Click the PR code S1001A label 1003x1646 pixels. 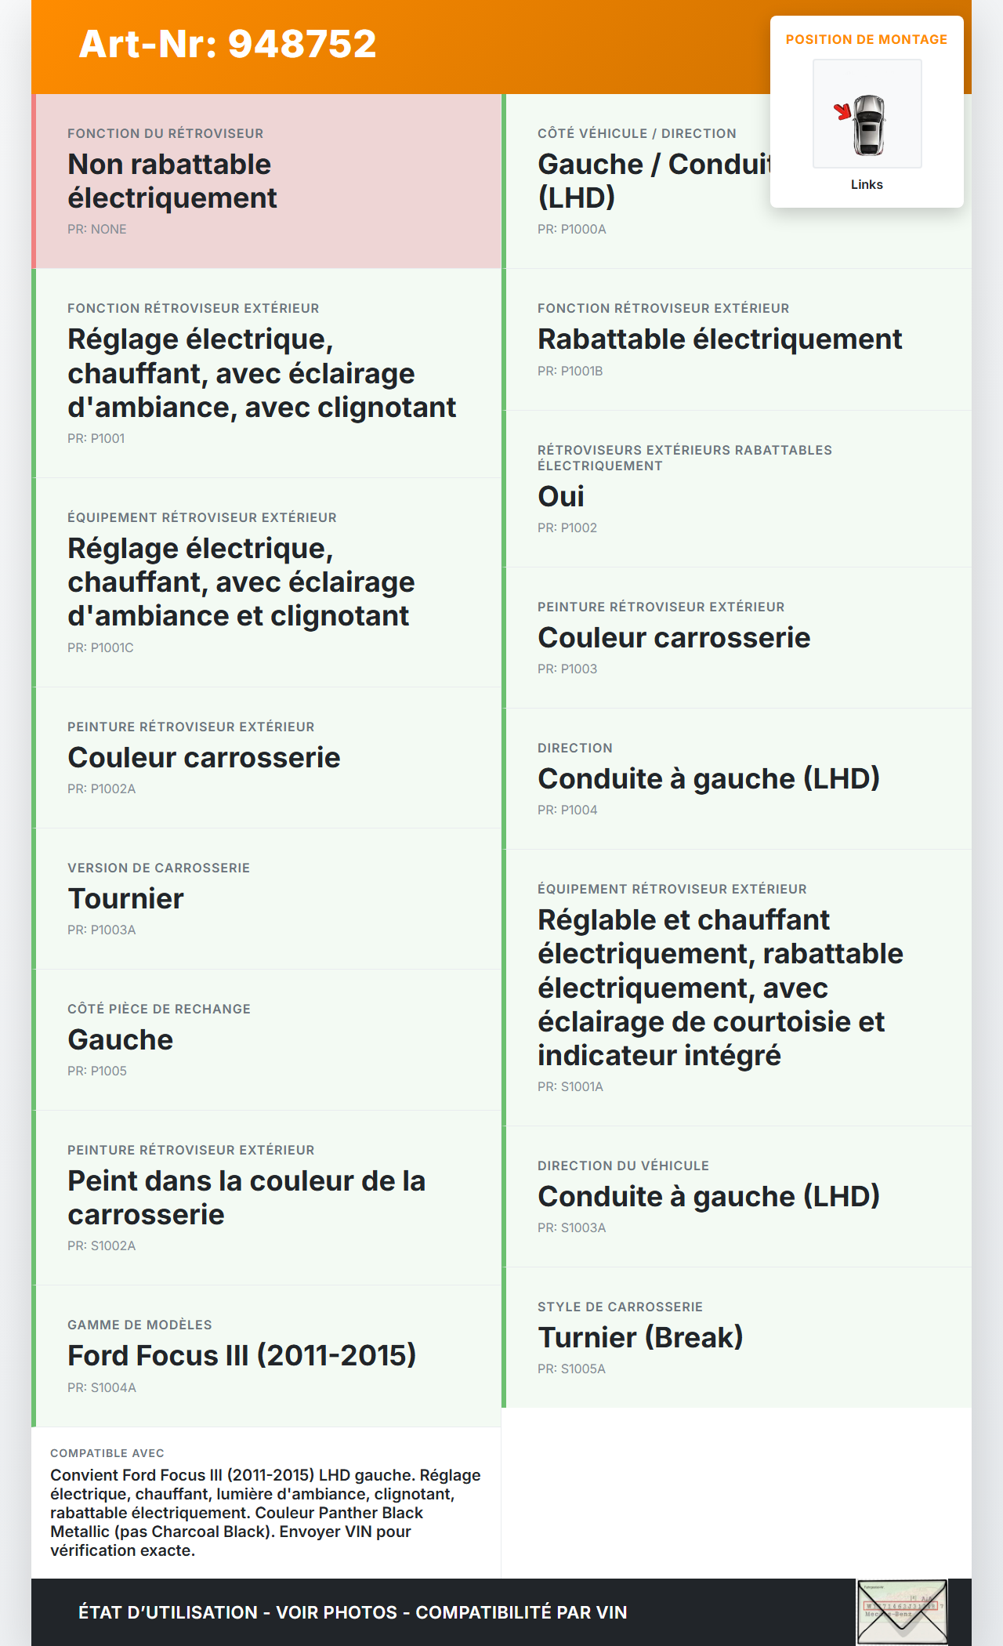pos(570,1087)
